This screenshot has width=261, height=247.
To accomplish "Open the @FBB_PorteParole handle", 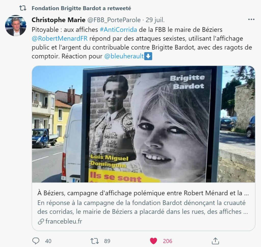I will pyautogui.click(x=114, y=20).
